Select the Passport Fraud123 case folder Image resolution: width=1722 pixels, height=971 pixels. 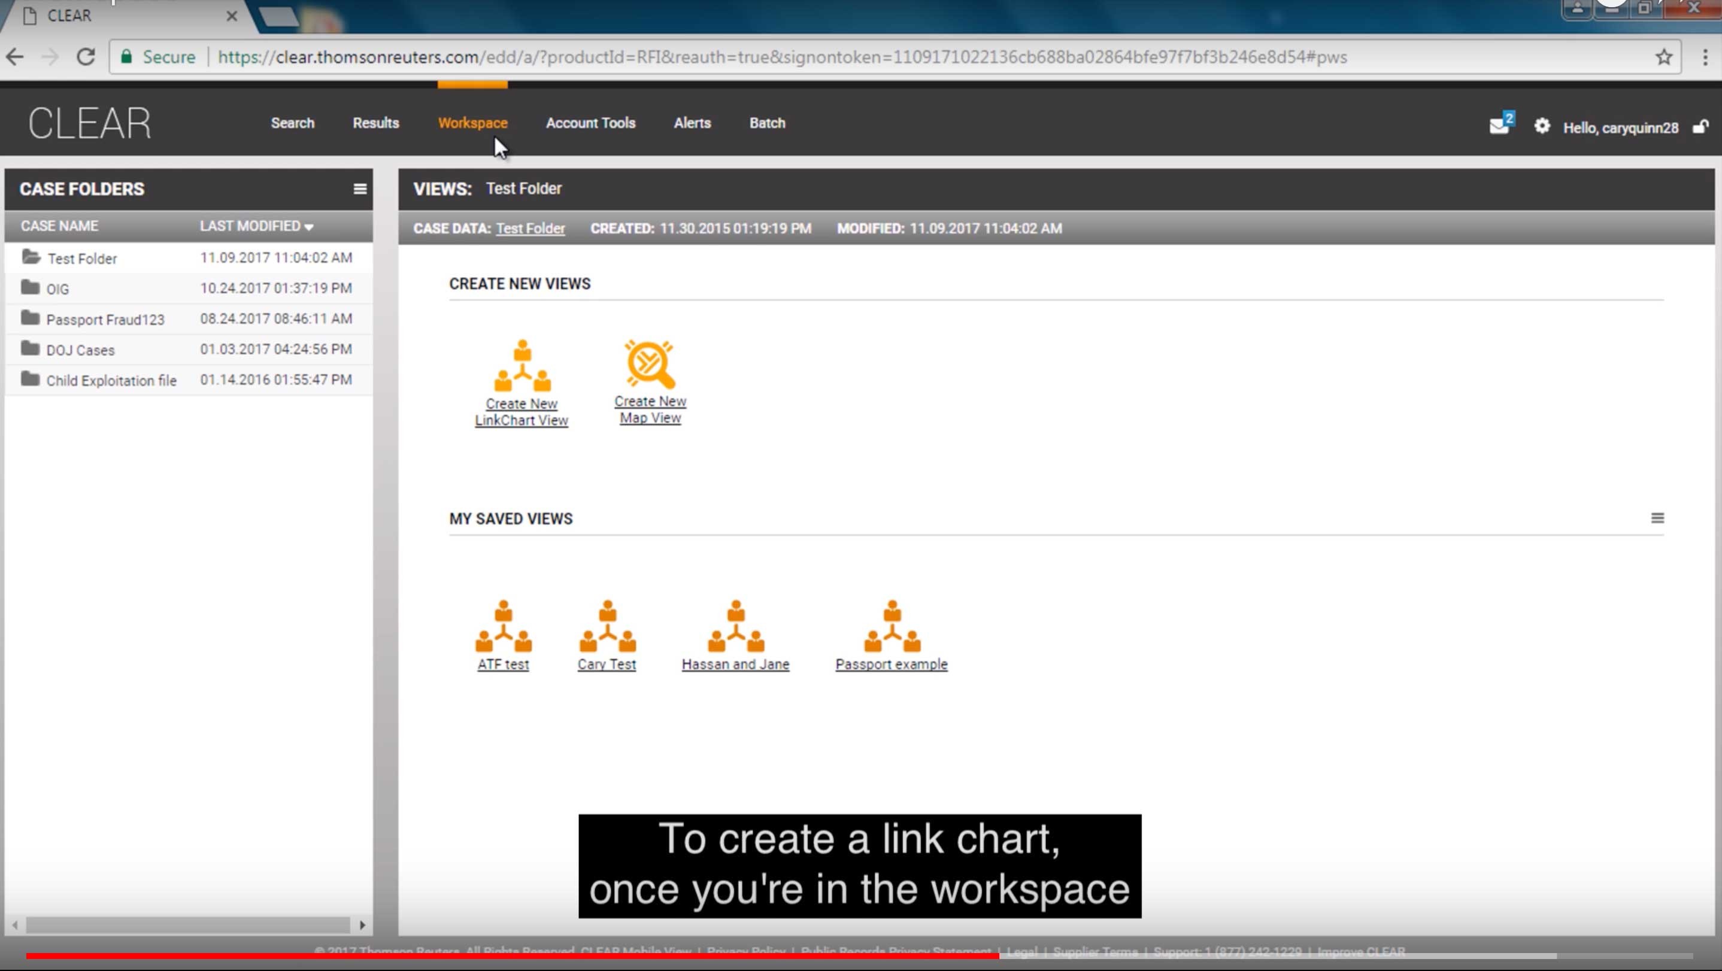pos(105,320)
